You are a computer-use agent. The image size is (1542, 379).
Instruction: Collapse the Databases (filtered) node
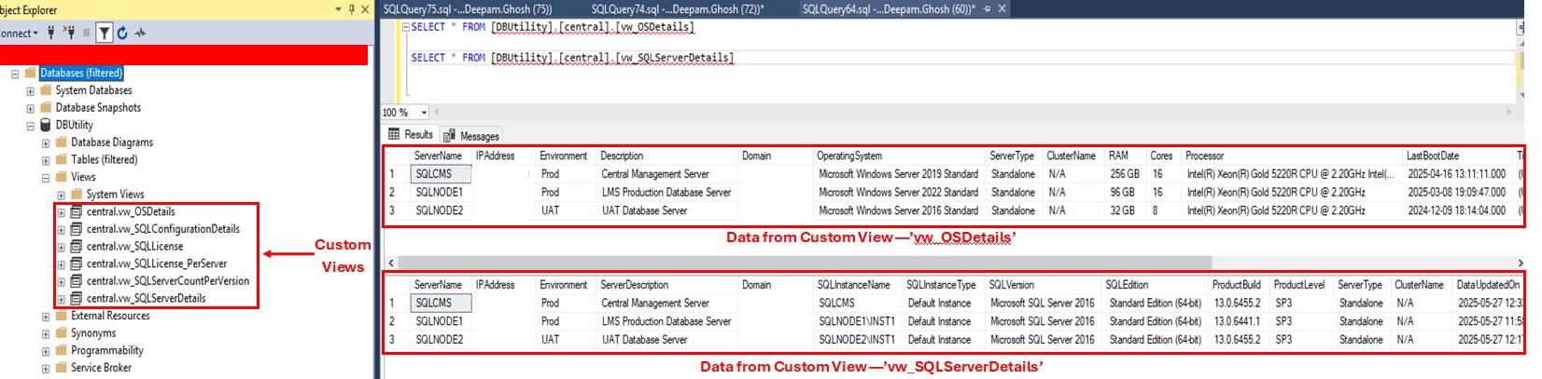click(x=15, y=74)
